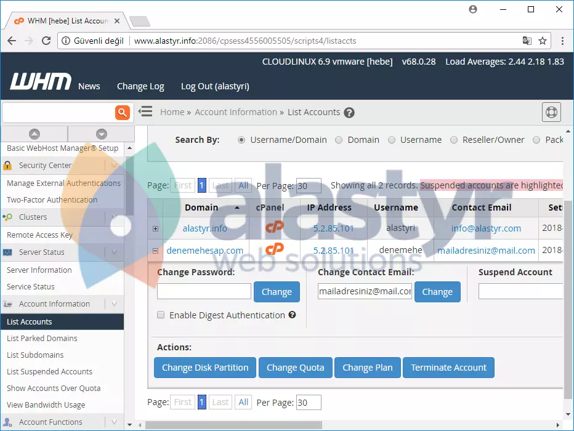Open Show Accounts Over Quota
This screenshot has height=431, width=574.
[x=54, y=388]
